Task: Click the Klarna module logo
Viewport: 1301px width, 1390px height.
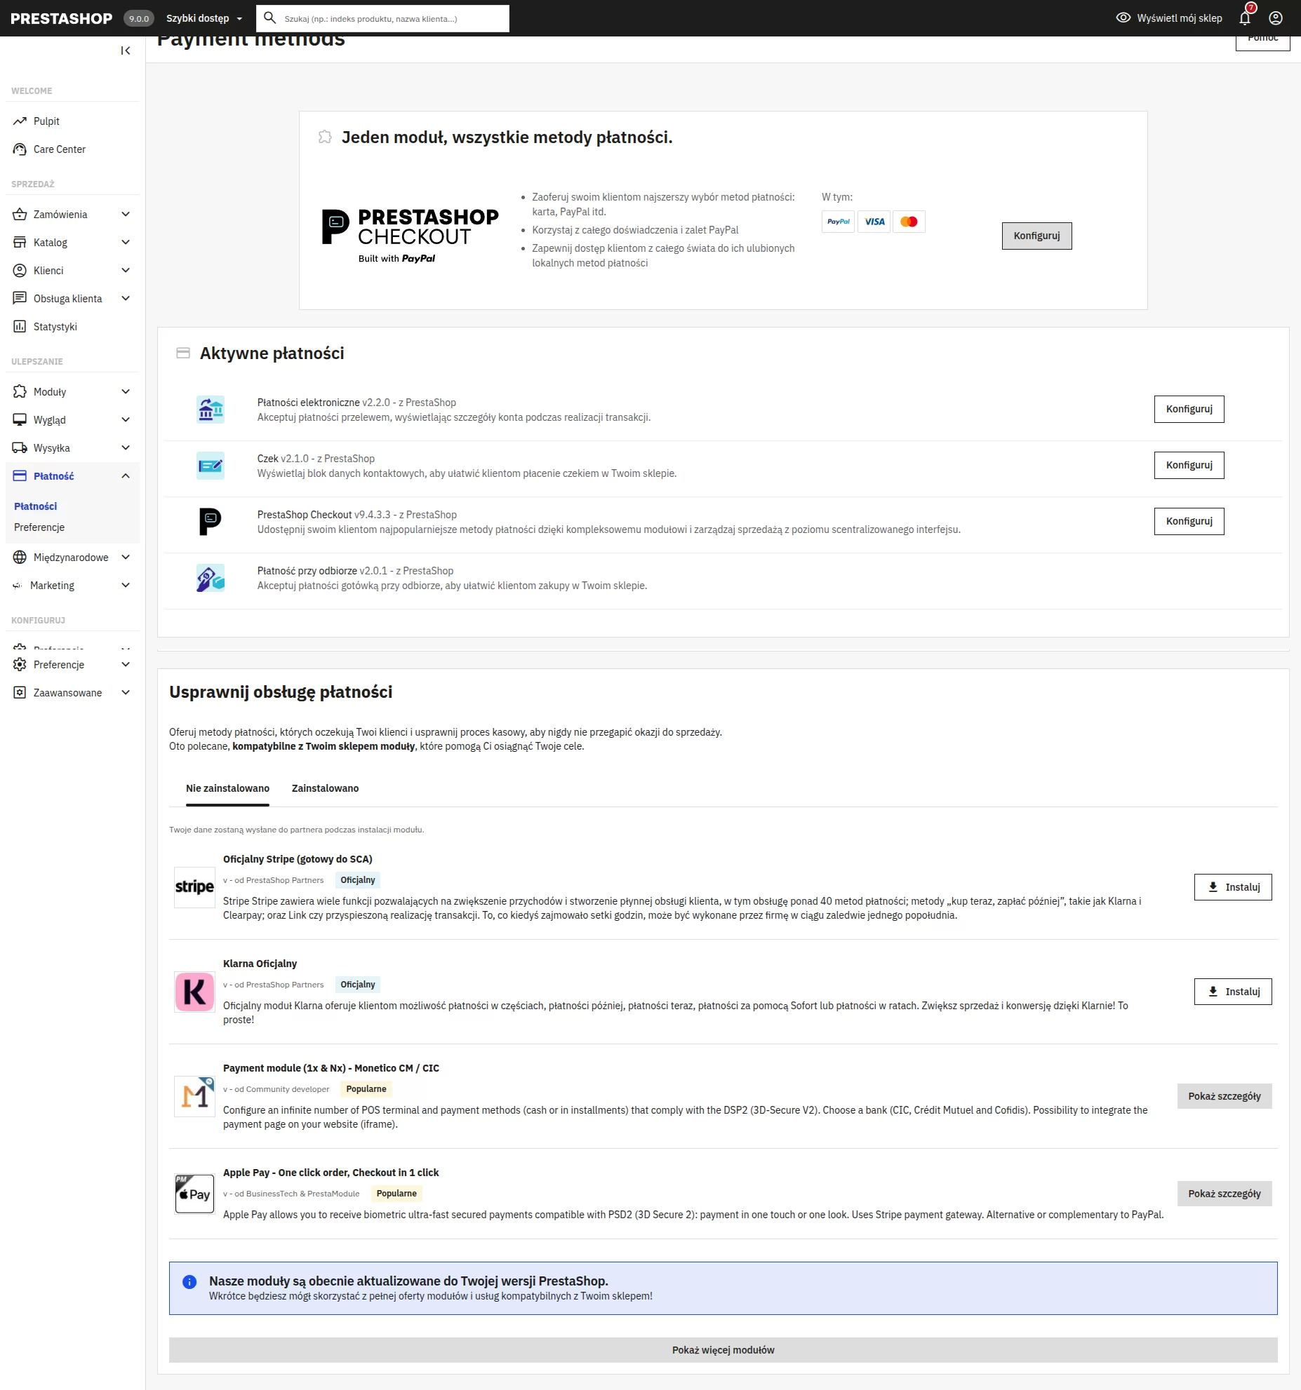Action: 194,991
